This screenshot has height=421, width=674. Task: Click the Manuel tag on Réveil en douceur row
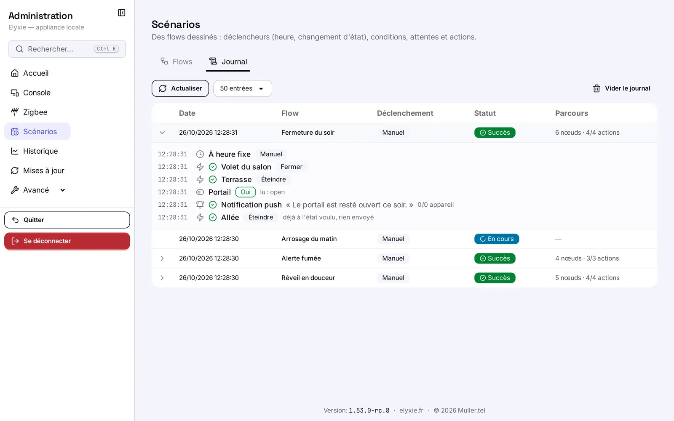click(393, 278)
